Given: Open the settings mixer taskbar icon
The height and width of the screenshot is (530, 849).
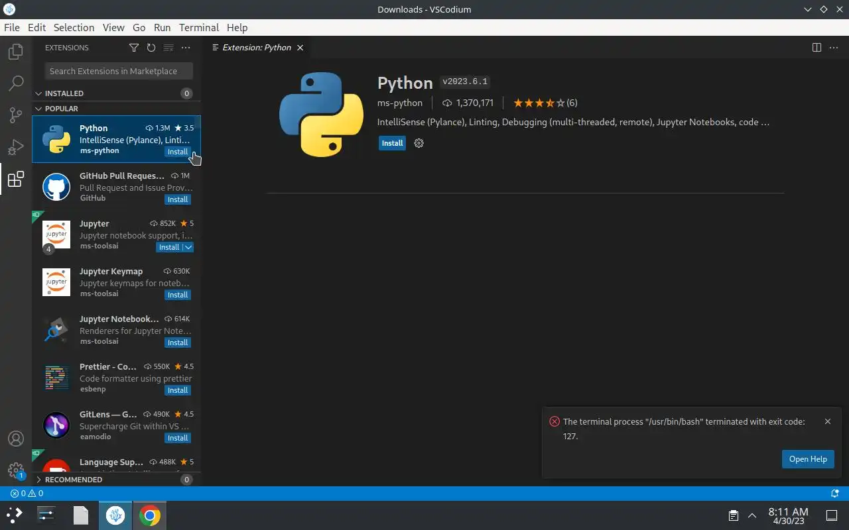Looking at the screenshot, I should click(x=46, y=515).
